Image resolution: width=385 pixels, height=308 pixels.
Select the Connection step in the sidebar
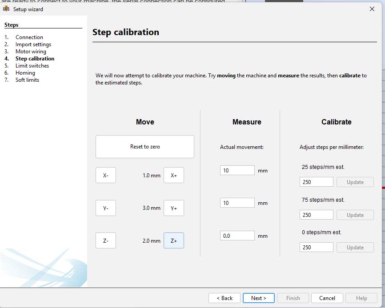(29, 37)
